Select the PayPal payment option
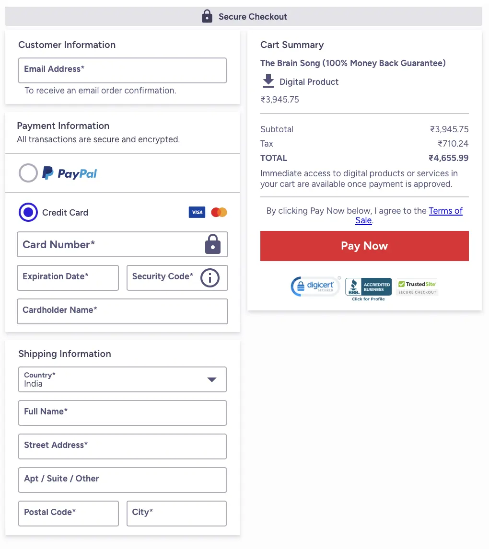The height and width of the screenshot is (549, 489). [28, 173]
